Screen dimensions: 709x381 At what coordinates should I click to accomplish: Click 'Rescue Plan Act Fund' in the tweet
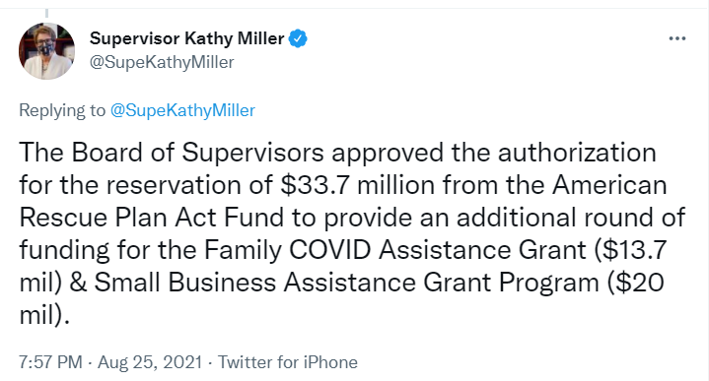click(x=152, y=218)
